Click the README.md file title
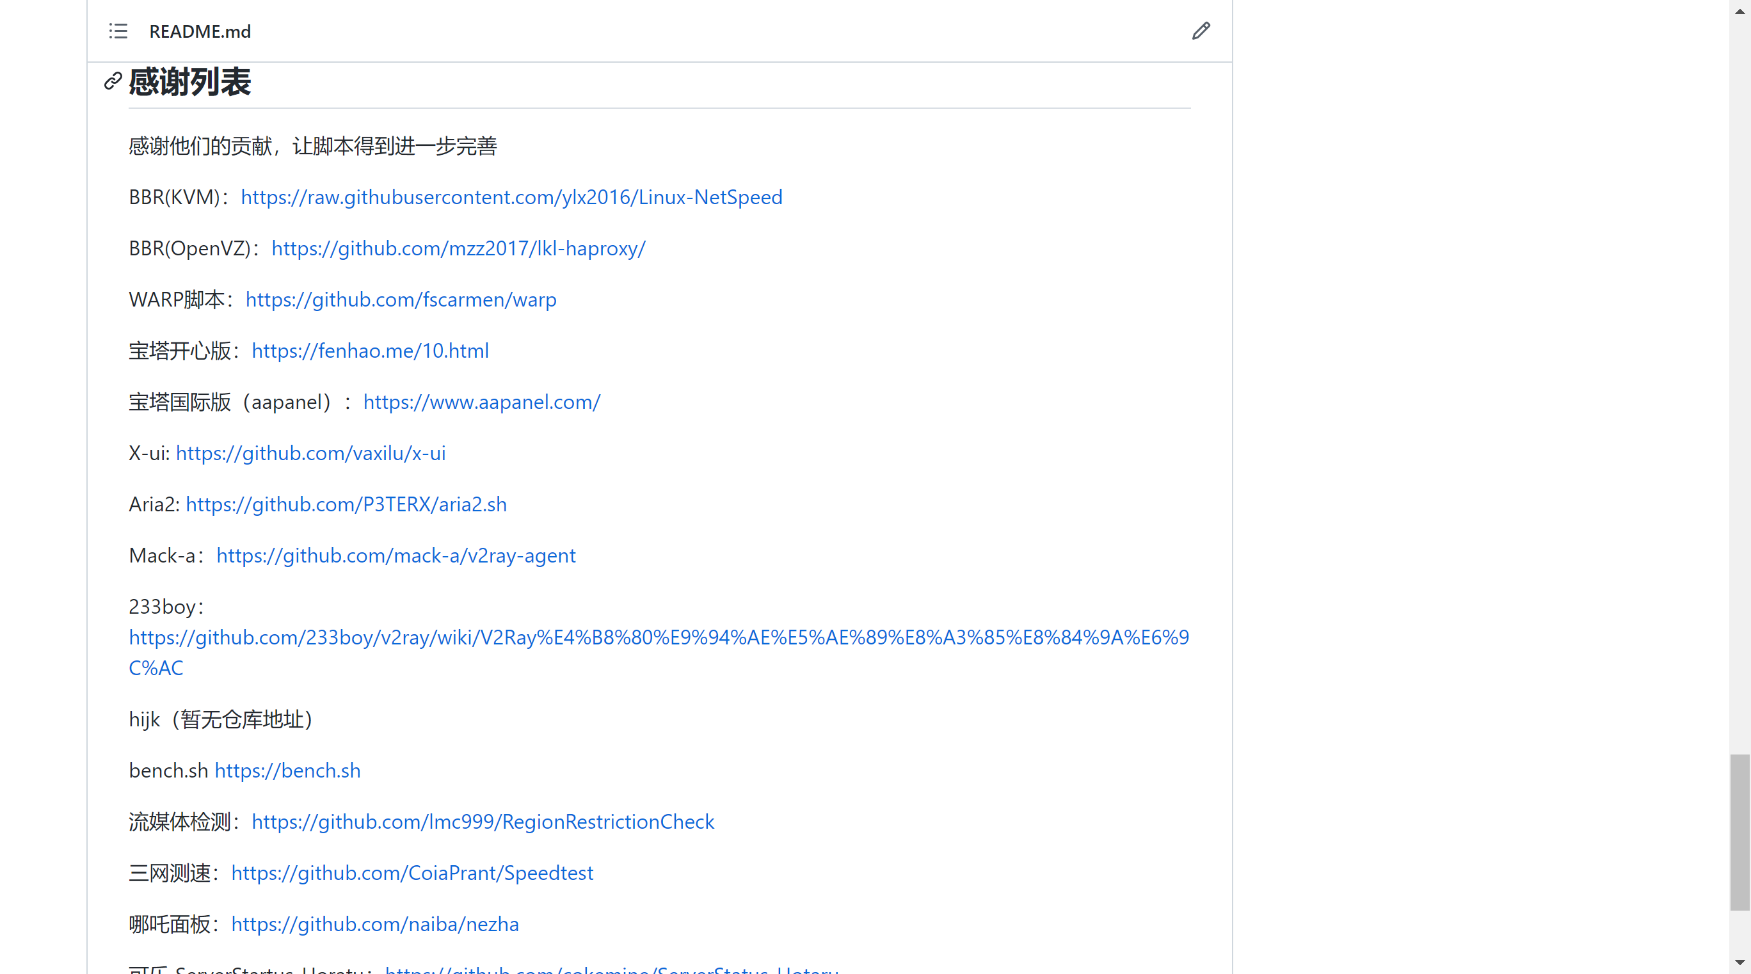This screenshot has height=974, width=1751. pos(200,32)
